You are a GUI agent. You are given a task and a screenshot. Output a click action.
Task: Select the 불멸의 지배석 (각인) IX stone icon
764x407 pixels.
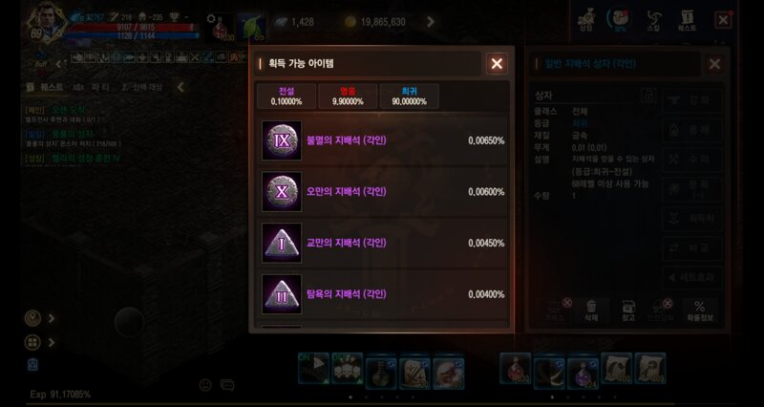pos(282,140)
